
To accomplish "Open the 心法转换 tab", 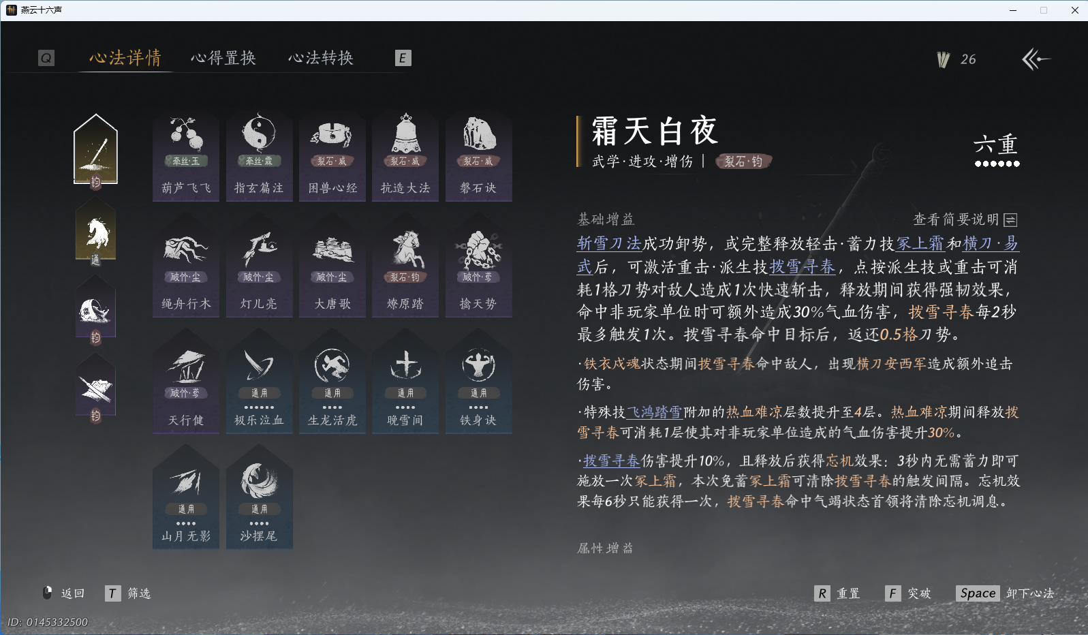I will click(x=321, y=58).
